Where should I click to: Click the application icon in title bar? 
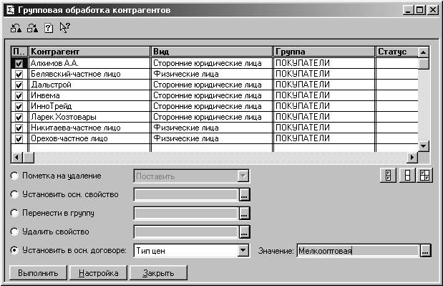pos(10,10)
